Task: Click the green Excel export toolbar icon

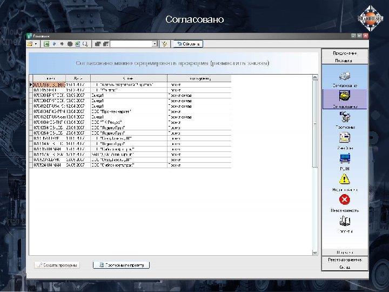Action: pyautogui.click(x=47, y=43)
